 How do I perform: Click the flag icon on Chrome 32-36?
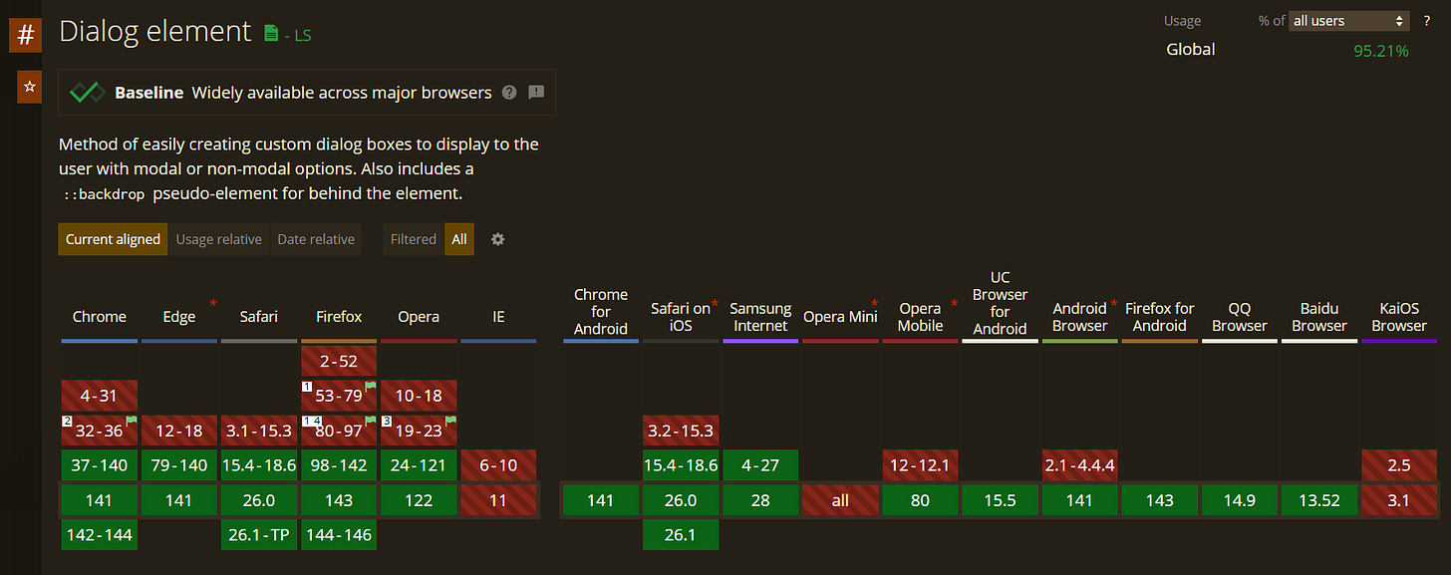[130, 423]
